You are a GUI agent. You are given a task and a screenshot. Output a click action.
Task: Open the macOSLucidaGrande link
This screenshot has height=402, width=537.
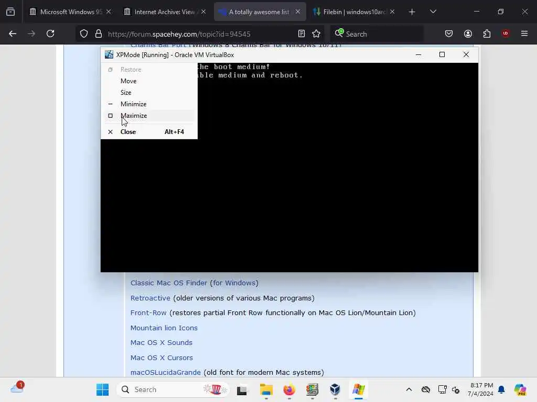point(165,372)
